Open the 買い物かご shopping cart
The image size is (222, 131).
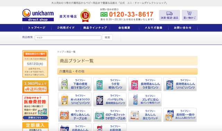[190, 15]
